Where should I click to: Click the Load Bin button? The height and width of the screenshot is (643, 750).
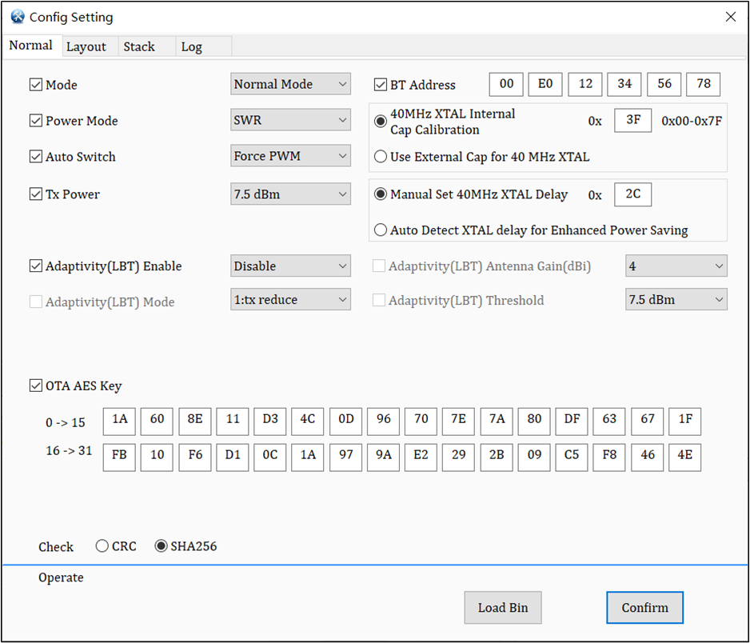(x=503, y=608)
